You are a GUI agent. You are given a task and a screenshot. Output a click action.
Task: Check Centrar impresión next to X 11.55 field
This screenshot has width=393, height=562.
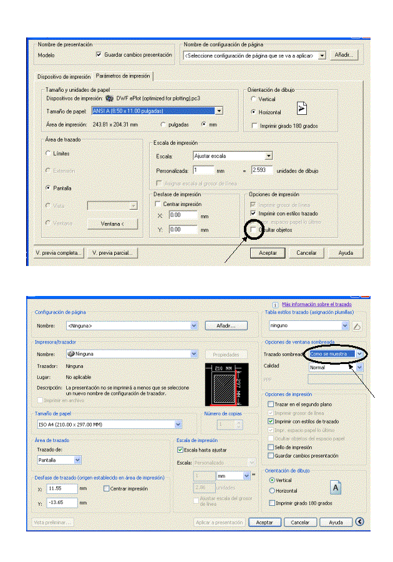pos(106,488)
